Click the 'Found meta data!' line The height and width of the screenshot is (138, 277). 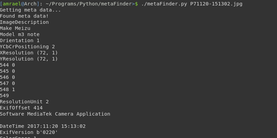click(x=24, y=16)
